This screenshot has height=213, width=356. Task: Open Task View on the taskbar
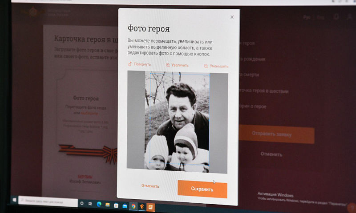click(90, 204)
